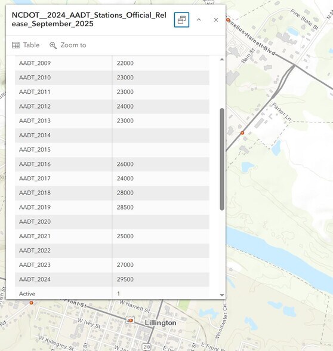Select the AADT_2024 row value 29500
Image resolution: width=333 pixels, height=351 pixels.
point(125,279)
